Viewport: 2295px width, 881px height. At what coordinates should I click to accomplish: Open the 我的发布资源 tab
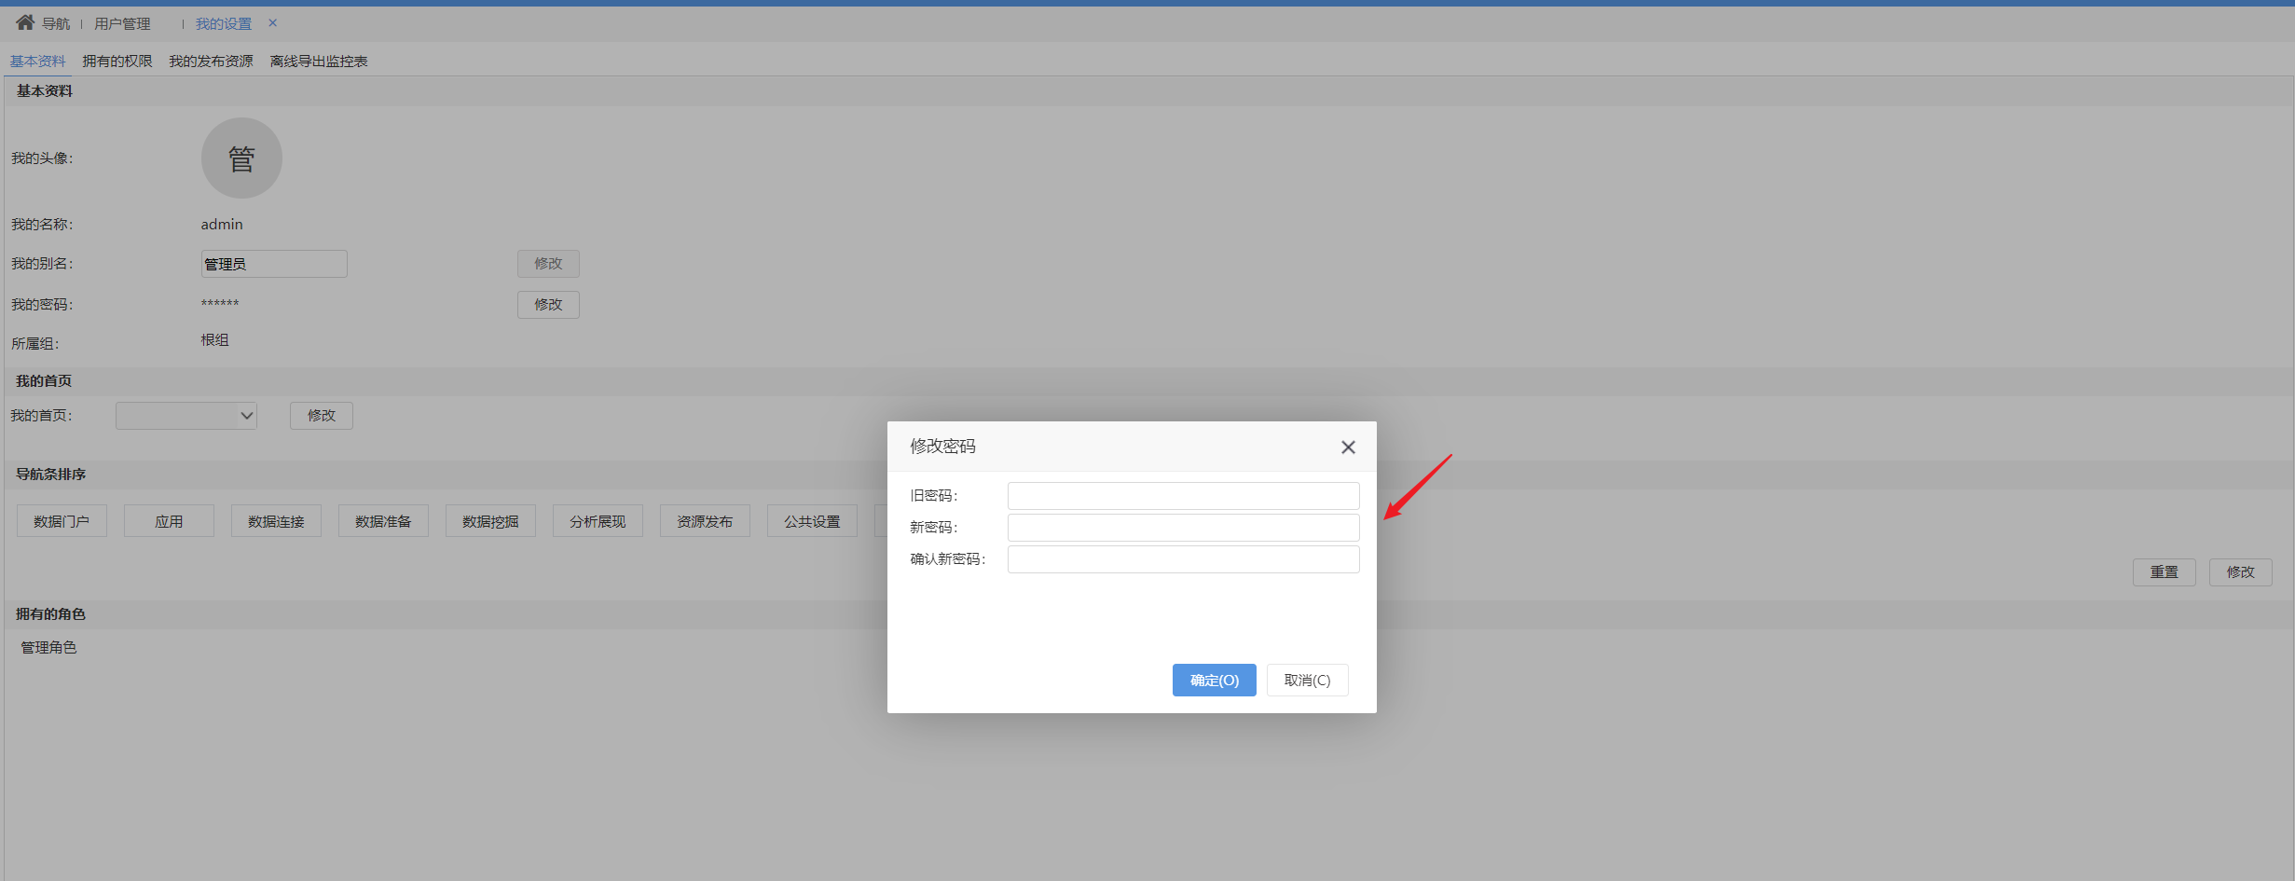(211, 61)
